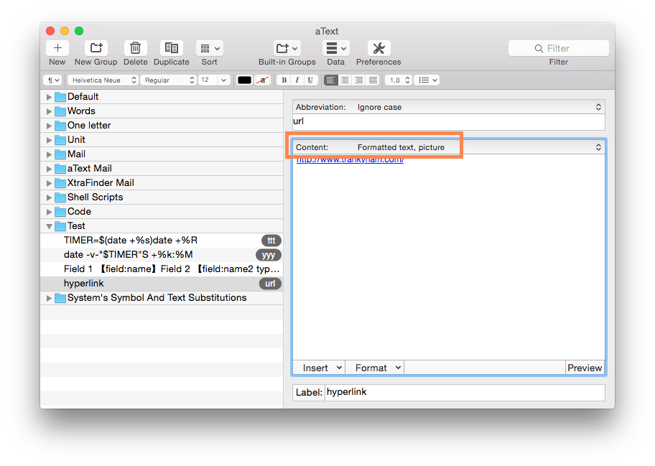Open the Insert menu below content
655x466 pixels.
point(319,368)
